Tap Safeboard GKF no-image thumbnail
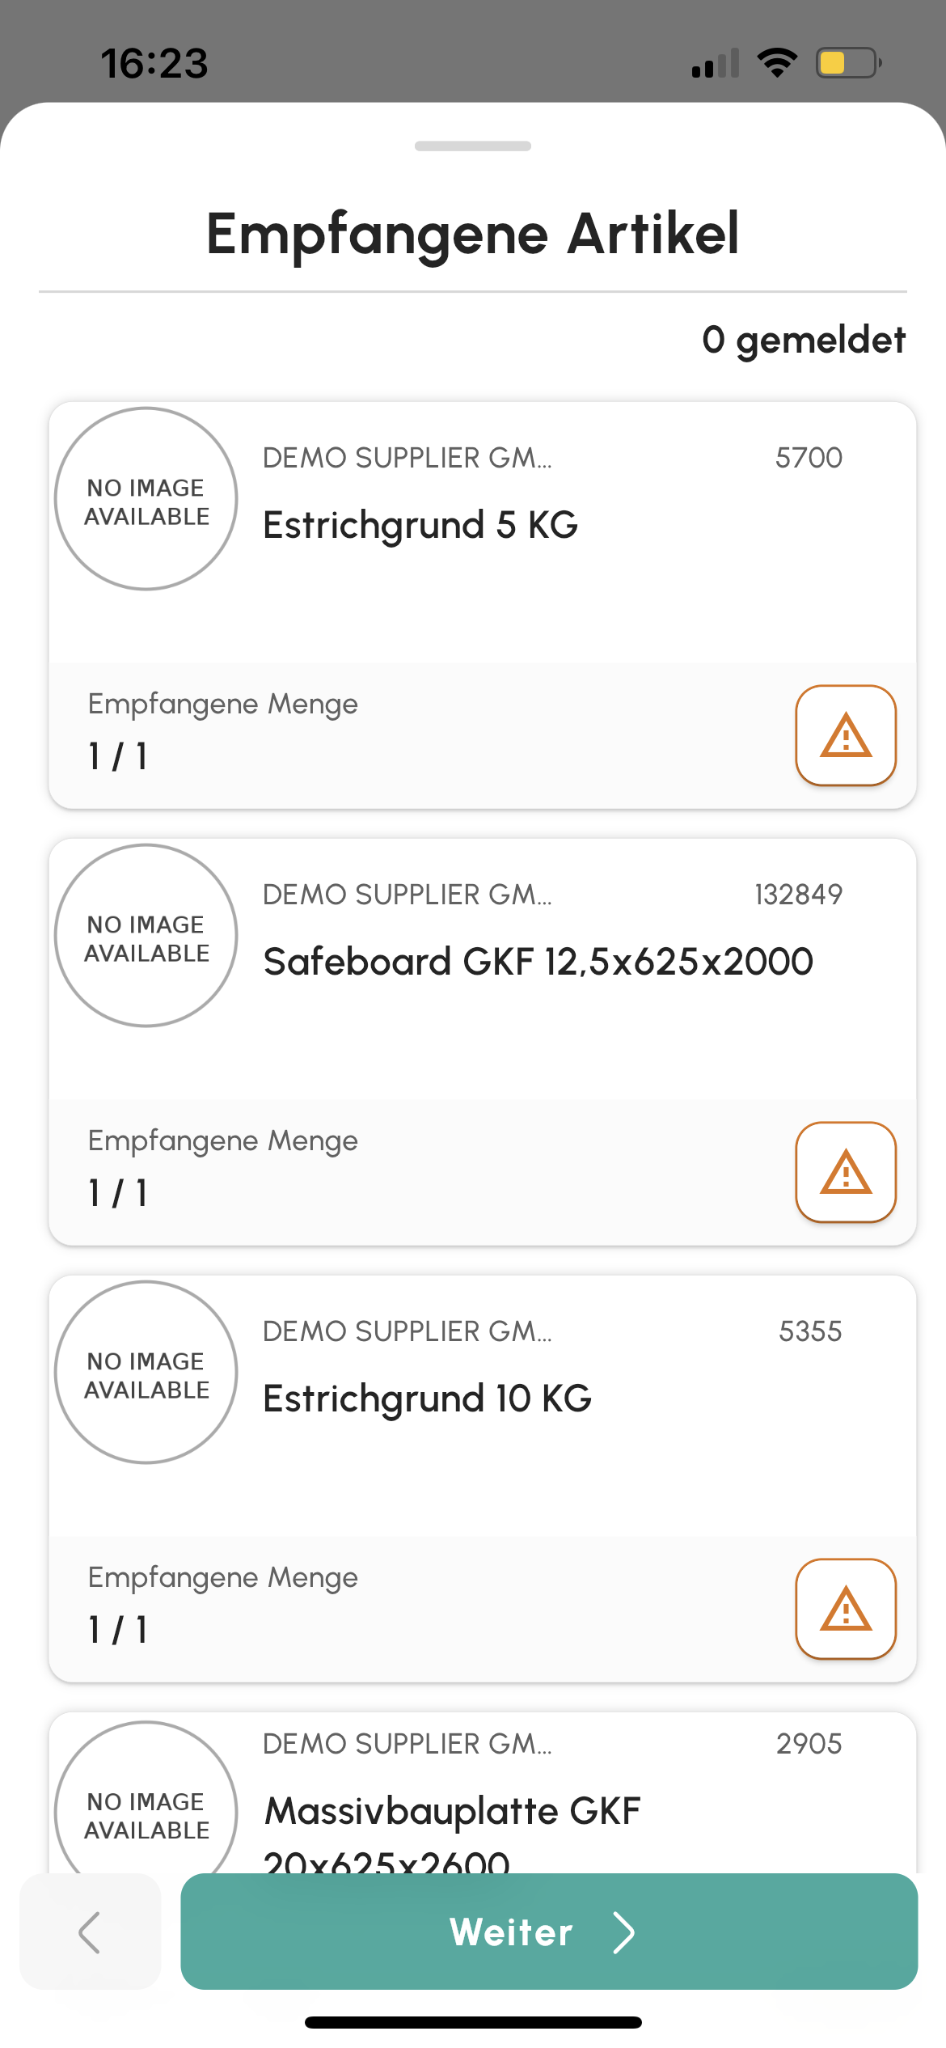Screen dimensions: 946x2048 [x=146, y=936]
